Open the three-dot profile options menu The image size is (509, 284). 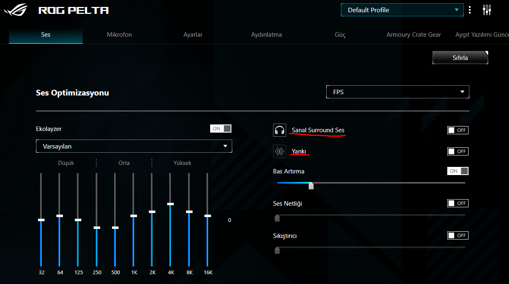tap(470, 10)
